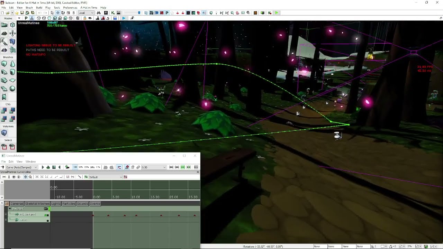The height and width of the screenshot is (249, 443).
Task: Click the eye visibility icon in viewport toolbar
Action: tap(90, 18)
